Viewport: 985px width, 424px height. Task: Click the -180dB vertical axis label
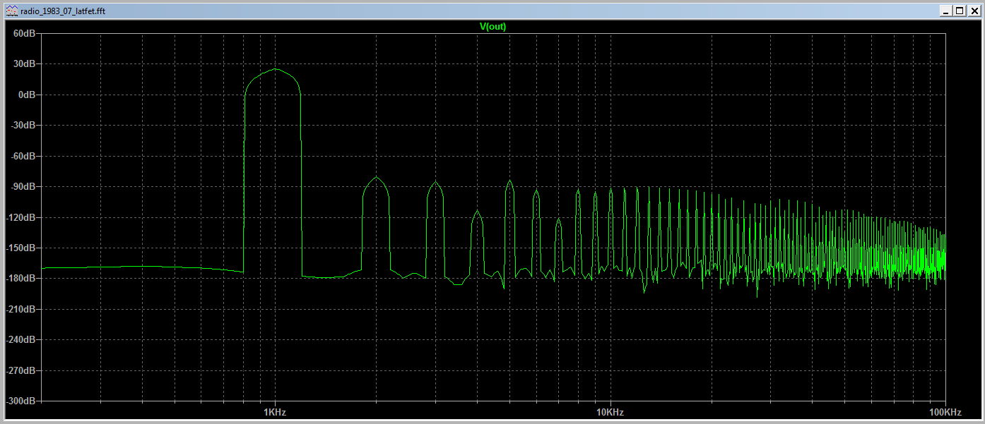20,279
